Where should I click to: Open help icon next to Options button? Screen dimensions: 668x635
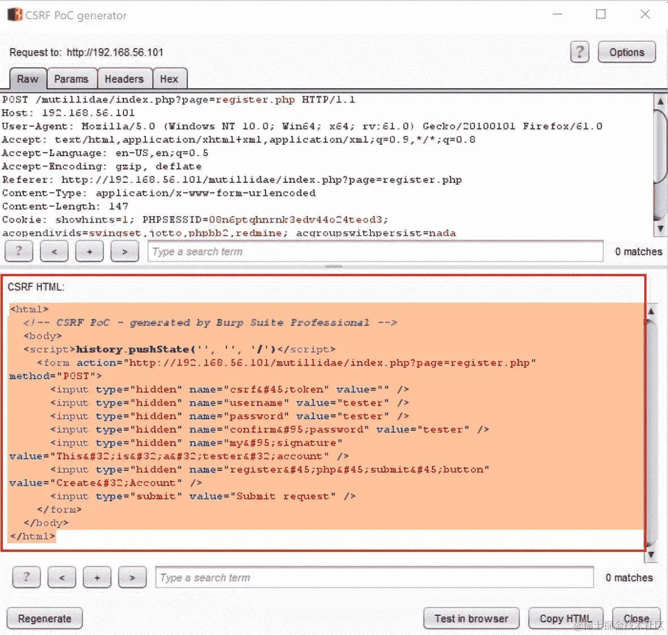(579, 53)
